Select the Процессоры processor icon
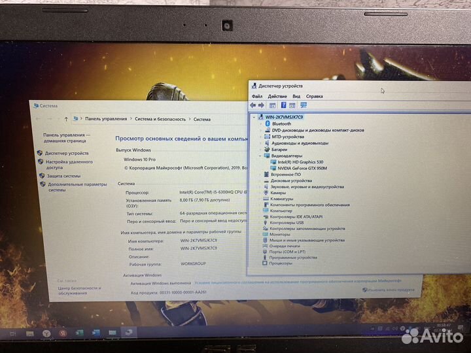The height and width of the screenshot is (353, 471). 265,263
